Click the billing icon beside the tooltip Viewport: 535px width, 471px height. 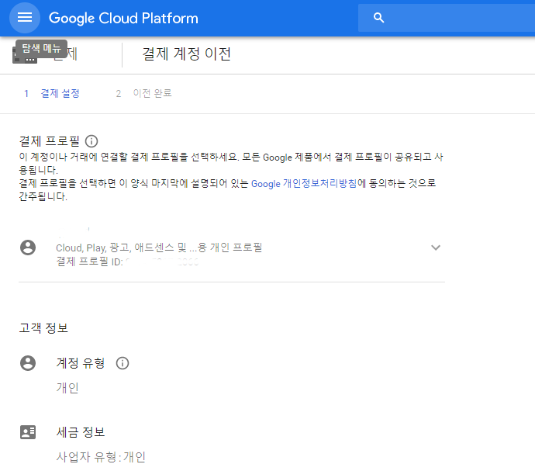coord(25,56)
